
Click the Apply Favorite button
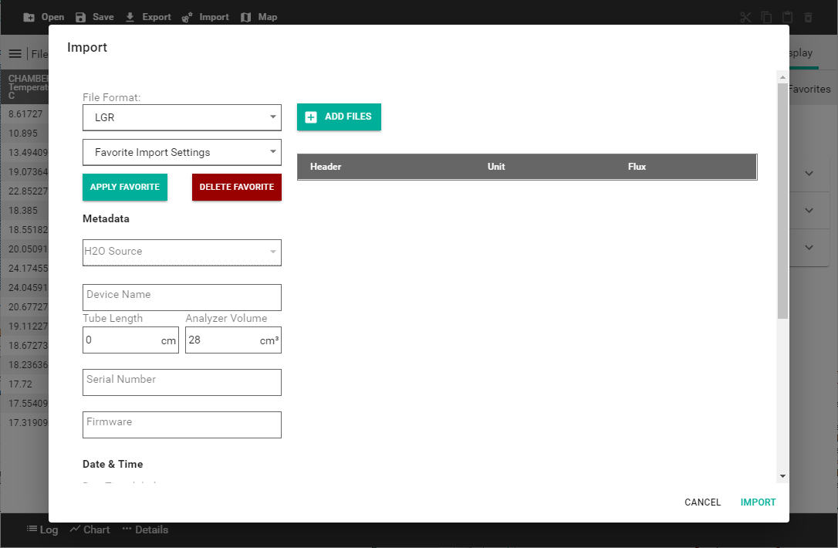point(124,187)
